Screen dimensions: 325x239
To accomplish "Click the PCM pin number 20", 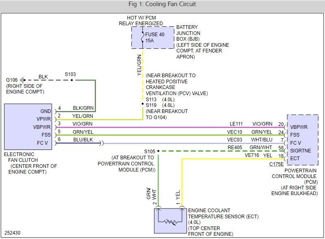I will pos(281,124).
